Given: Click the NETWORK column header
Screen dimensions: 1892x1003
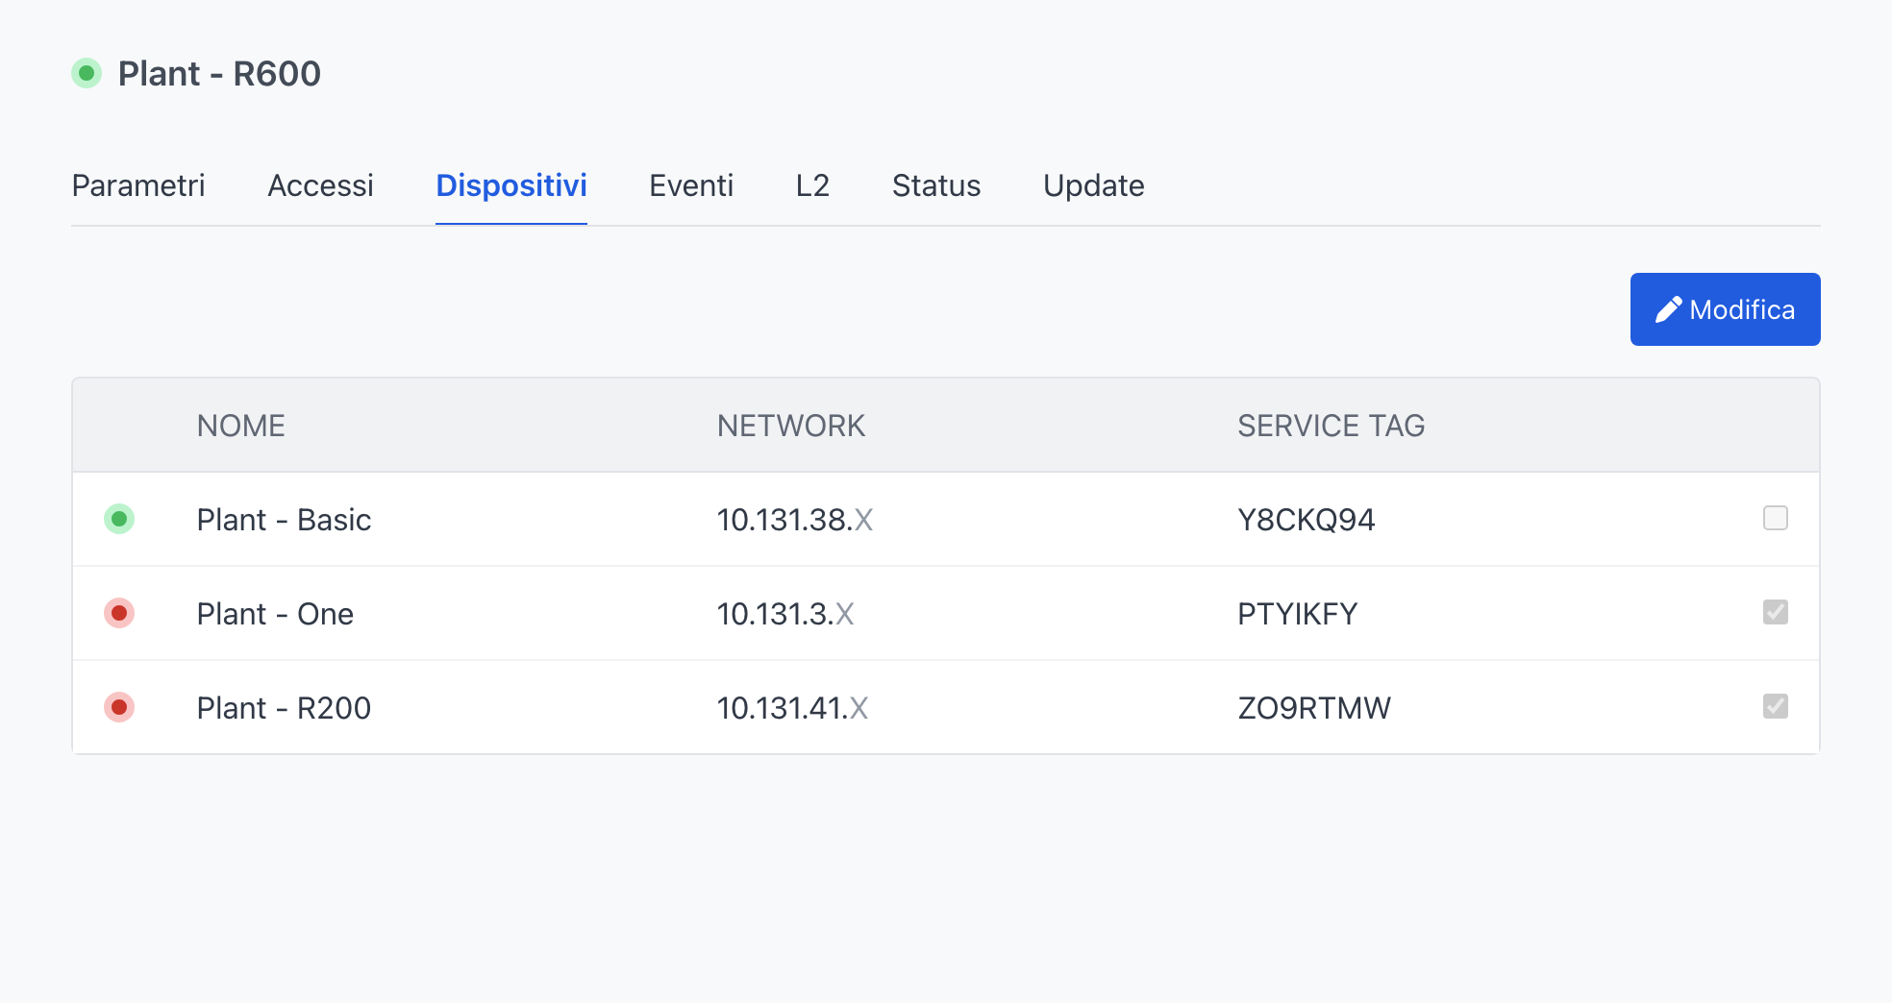Looking at the screenshot, I should coord(791,426).
